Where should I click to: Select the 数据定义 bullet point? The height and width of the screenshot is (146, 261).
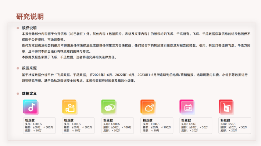pyautogui.click(x=18, y=94)
